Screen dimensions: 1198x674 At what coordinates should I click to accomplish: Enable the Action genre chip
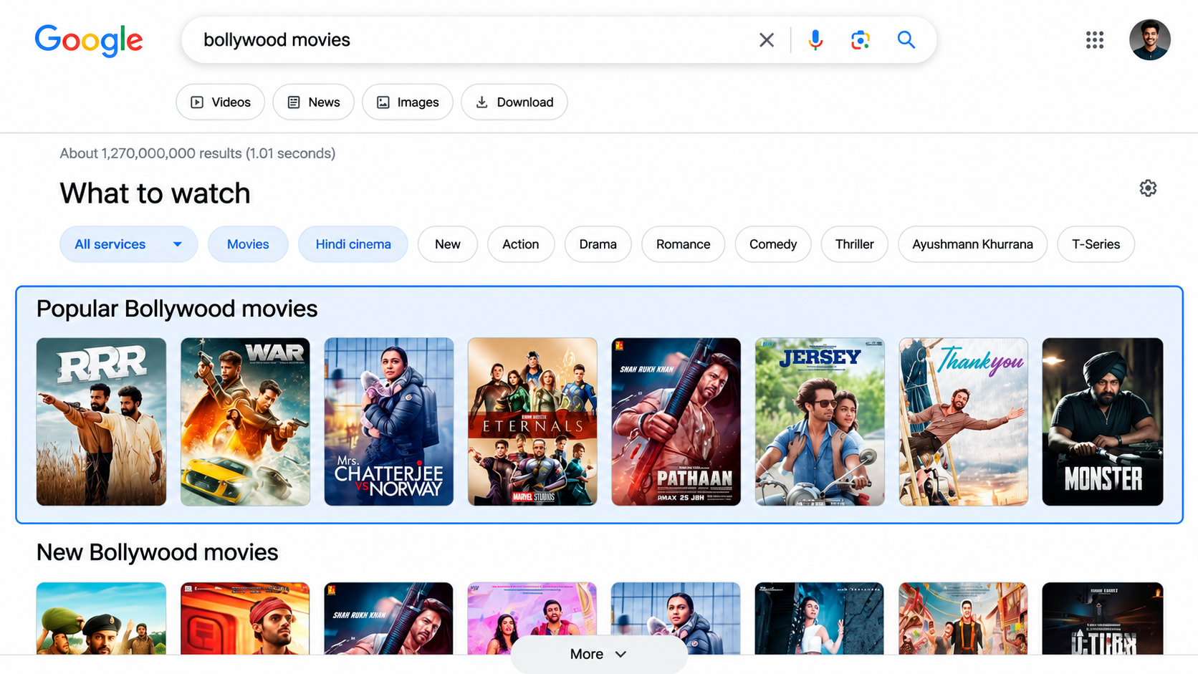click(521, 244)
